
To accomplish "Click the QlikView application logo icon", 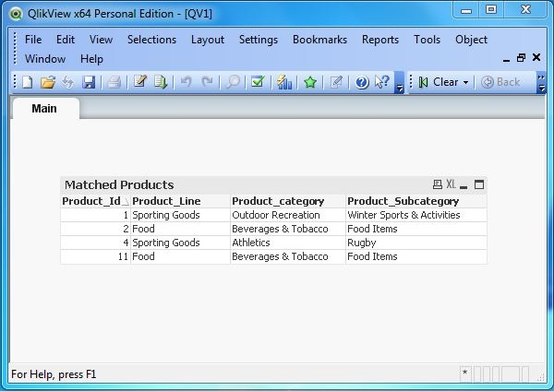I will 16,14.
